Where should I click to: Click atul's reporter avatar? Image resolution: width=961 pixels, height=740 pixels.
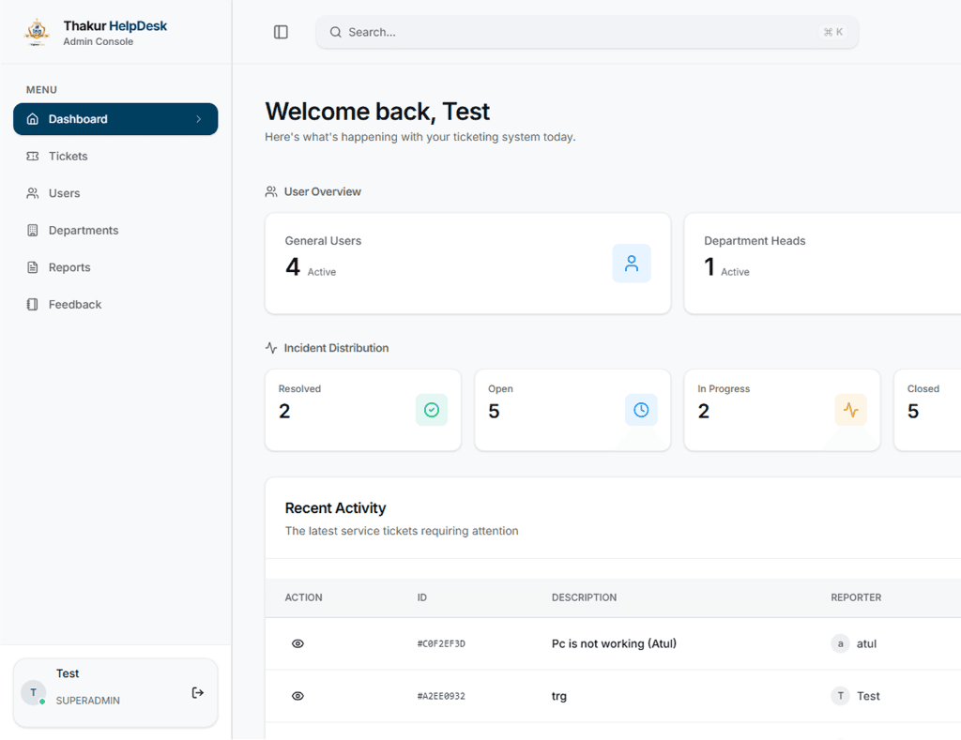click(x=840, y=643)
